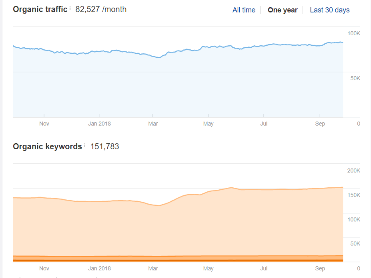The image size is (371, 278).
Task: Click May label on traffic chart axis
Action: pyautogui.click(x=208, y=124)
